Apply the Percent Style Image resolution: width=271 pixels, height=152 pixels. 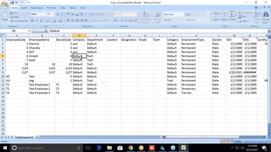[x=122, y=21]
